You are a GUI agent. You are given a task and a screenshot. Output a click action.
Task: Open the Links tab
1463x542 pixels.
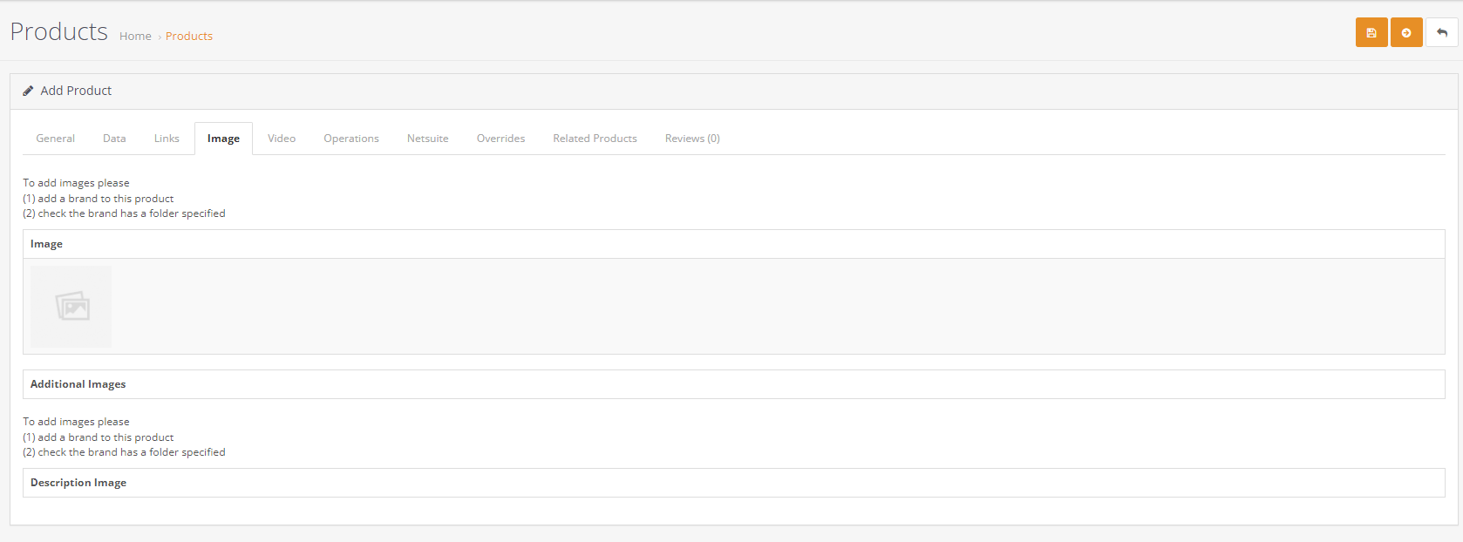pos(167,139)
